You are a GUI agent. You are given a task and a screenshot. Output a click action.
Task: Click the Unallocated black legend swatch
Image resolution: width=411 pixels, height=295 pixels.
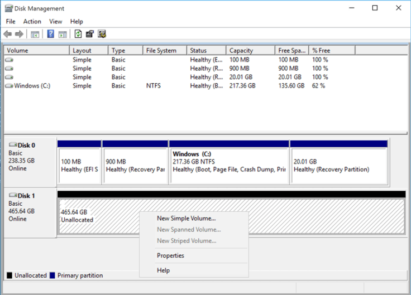(x=9, y=275)
